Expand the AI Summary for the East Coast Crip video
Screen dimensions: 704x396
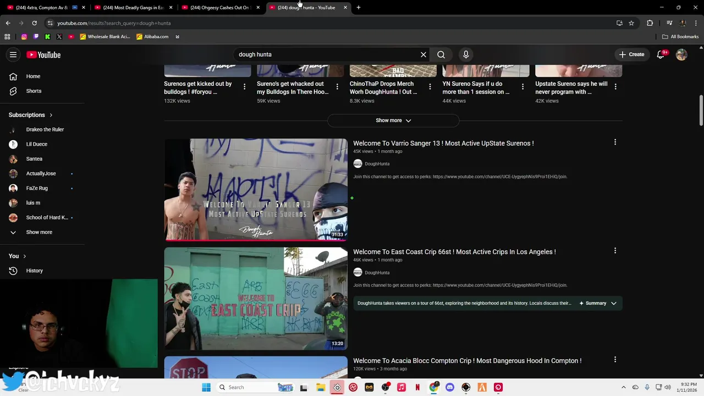coord(598,303)
